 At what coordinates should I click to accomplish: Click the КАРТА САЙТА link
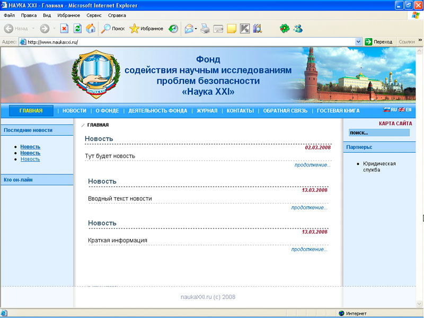(395, 124)
